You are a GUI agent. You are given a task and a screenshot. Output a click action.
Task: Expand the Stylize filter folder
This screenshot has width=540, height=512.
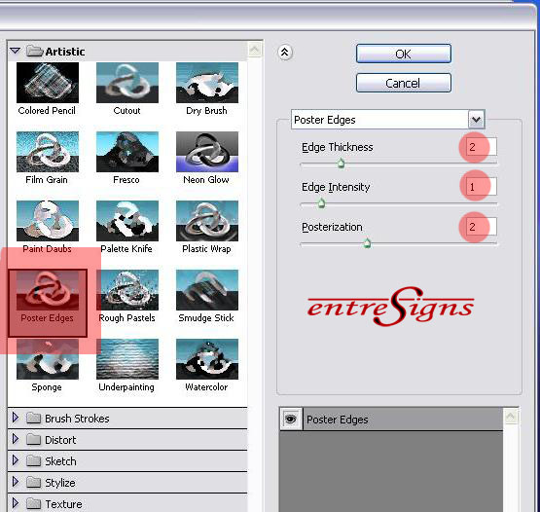[x=16, y=482]
